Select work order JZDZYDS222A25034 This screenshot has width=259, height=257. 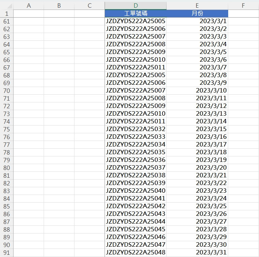(x=136, y=145)
